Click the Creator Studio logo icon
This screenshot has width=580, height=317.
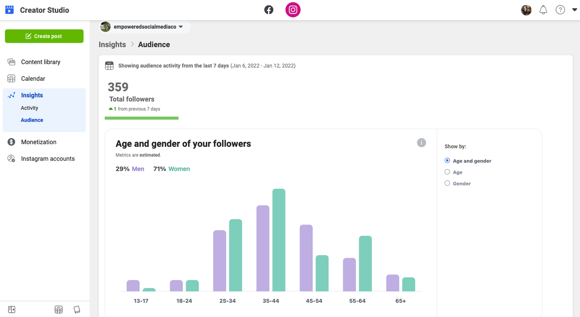pyautogui.click(x=10, y=10)
